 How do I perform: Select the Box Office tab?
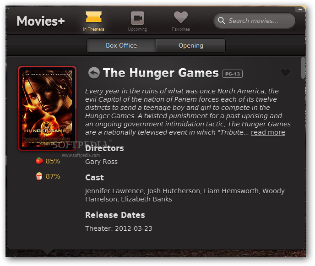click(121, 46)
